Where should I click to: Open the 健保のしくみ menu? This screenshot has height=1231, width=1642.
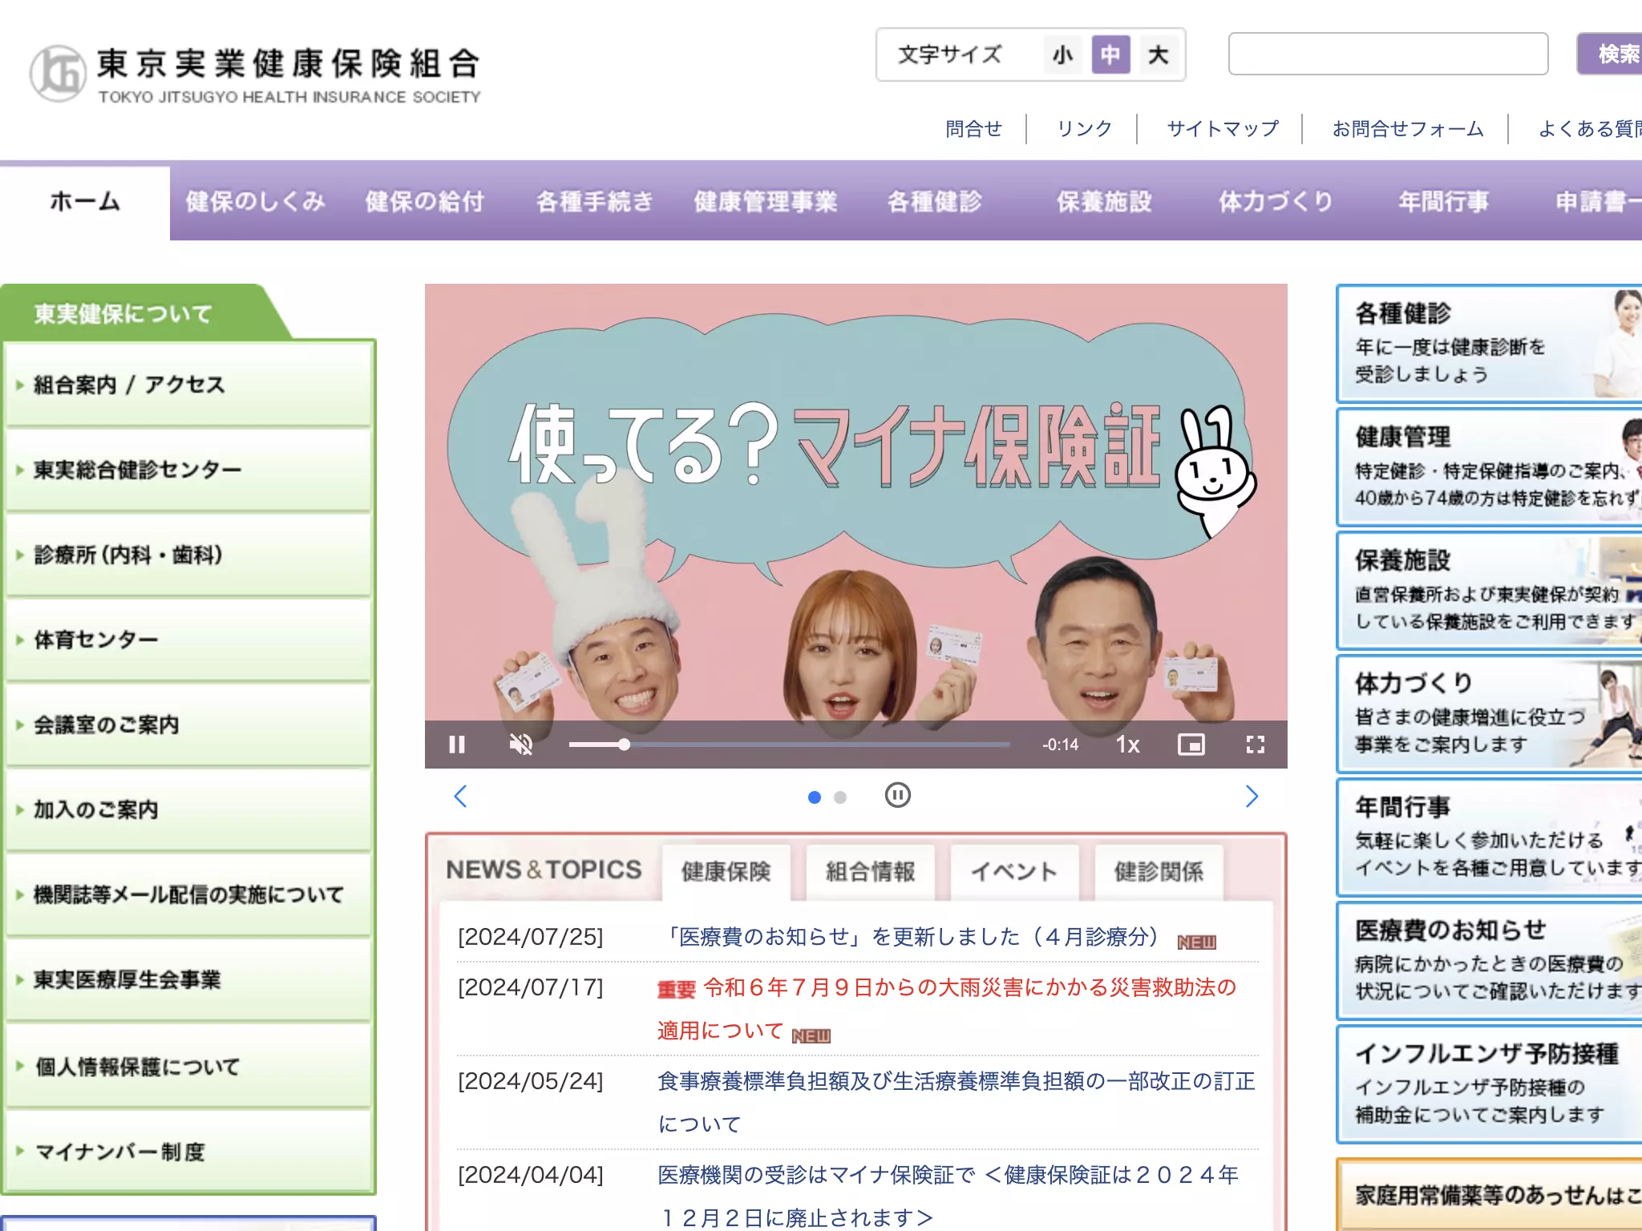(x=256, y=202)
